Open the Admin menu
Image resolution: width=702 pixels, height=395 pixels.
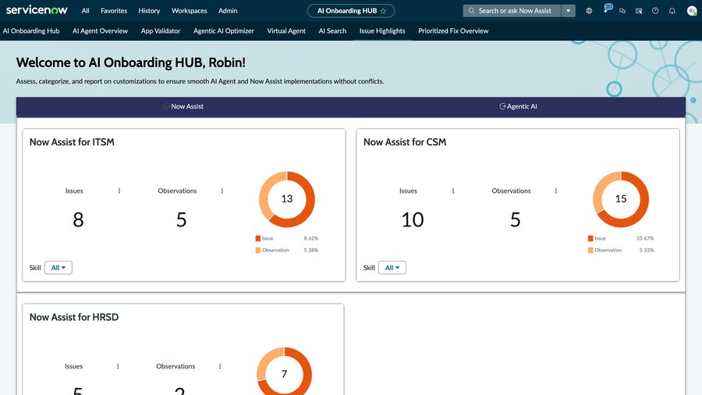pyautogui.click(x=228, y=11)
